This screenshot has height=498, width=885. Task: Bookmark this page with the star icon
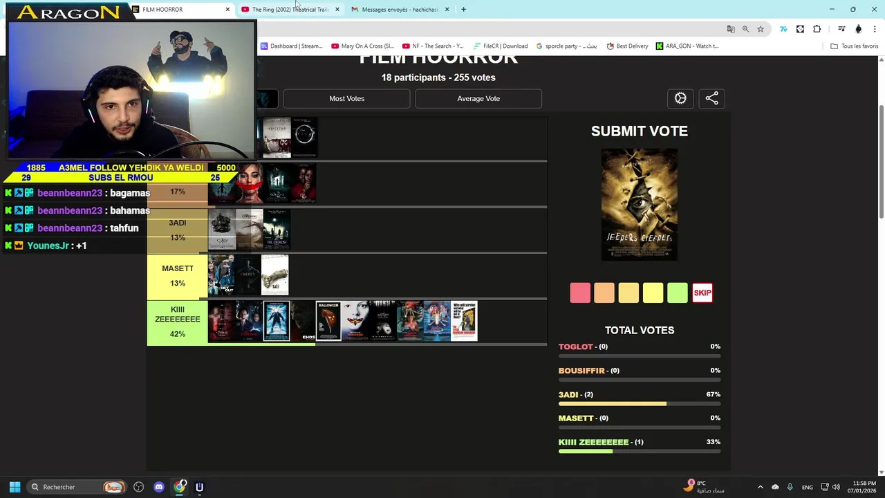tap(761, 29)
